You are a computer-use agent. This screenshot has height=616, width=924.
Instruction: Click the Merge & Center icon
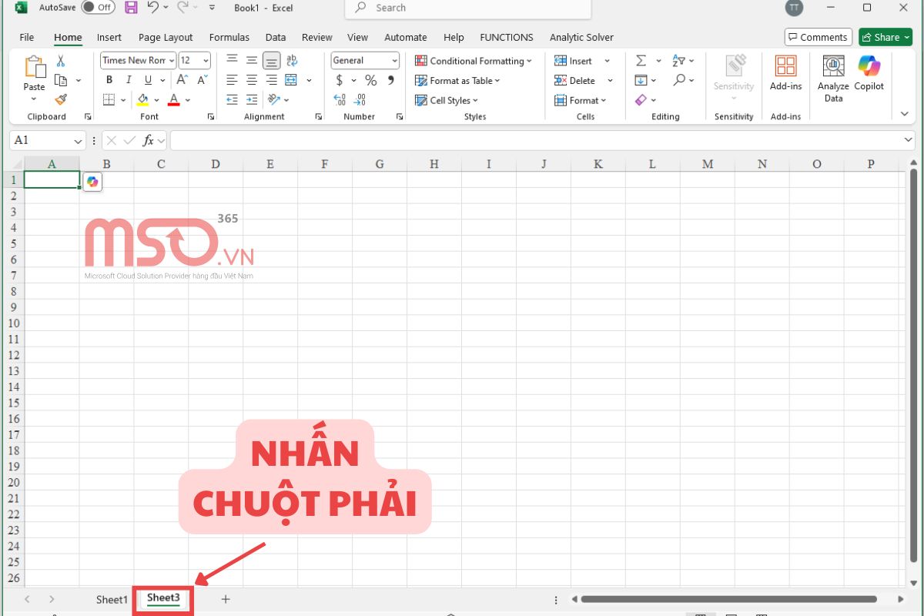pos(291,80)
